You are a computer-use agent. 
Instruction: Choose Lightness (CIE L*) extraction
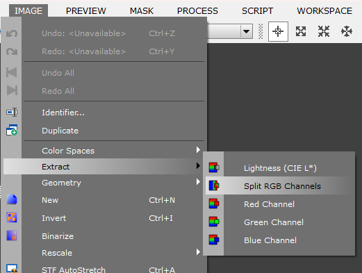tap(279, 168)
